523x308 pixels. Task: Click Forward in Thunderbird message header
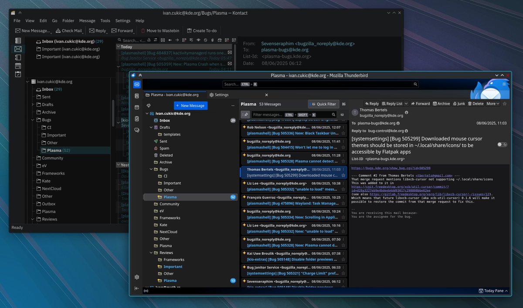[420, 104]
